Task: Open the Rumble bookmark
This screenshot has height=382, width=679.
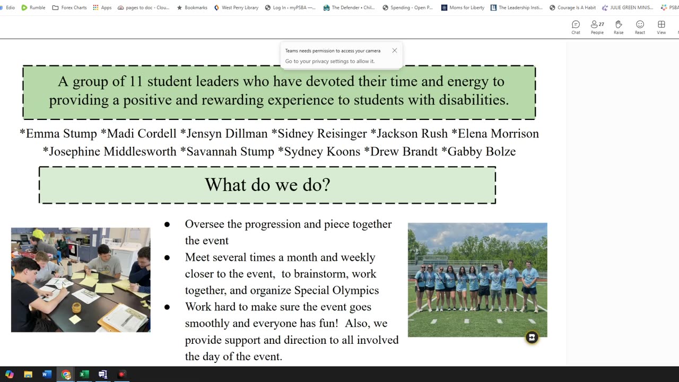Action: 33,7
